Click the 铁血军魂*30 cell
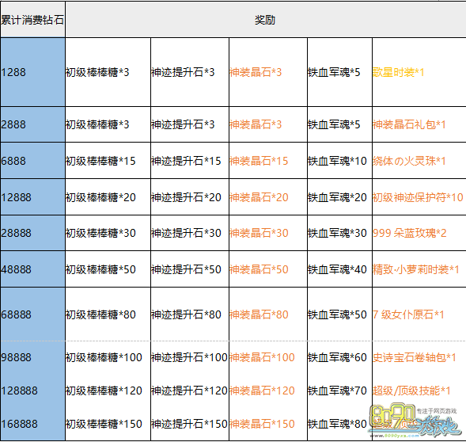This screenshot has width=466, height=442. click(x=339, y=233)
